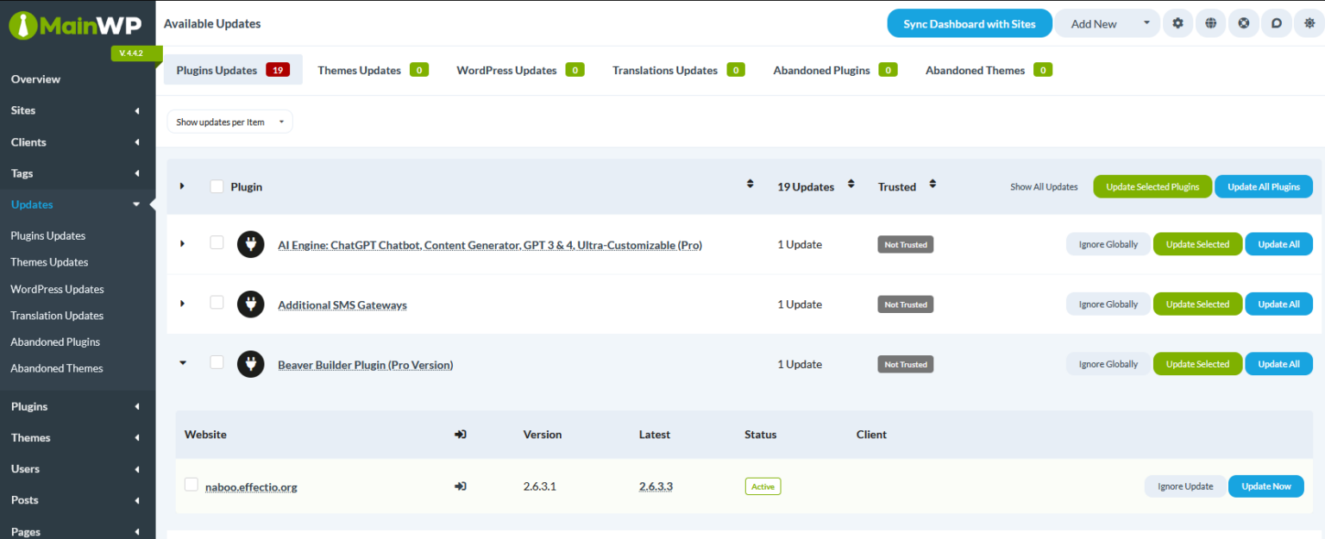Click the jump-to-site arrow for naboo.effectio.org
The width and height of the screenshot is (1325, 539).
[460, 486]
